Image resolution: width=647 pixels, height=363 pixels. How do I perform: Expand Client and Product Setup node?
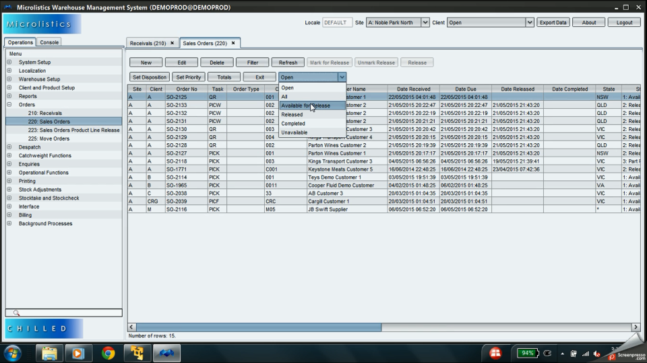(x=9, y=87)
